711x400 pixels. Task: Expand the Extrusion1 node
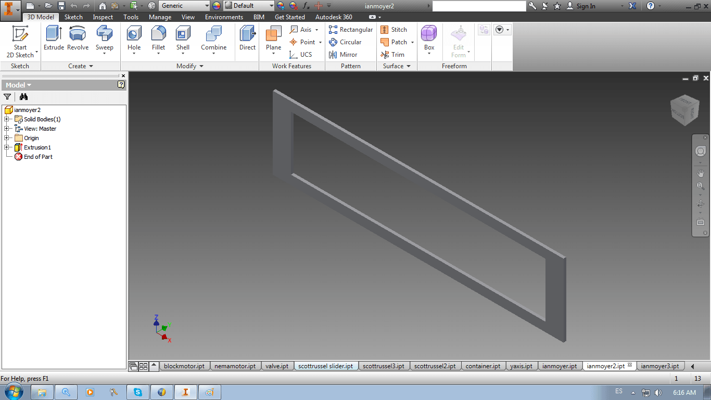coord(7,147)
